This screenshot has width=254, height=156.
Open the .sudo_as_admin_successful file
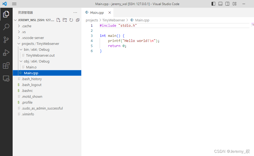[x=47, y=108]
